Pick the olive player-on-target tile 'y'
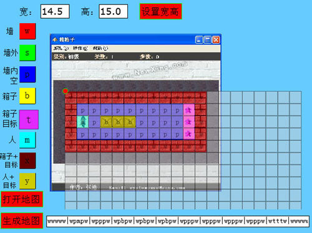This screenshot has height=233, width=312. tap(27, 181)
